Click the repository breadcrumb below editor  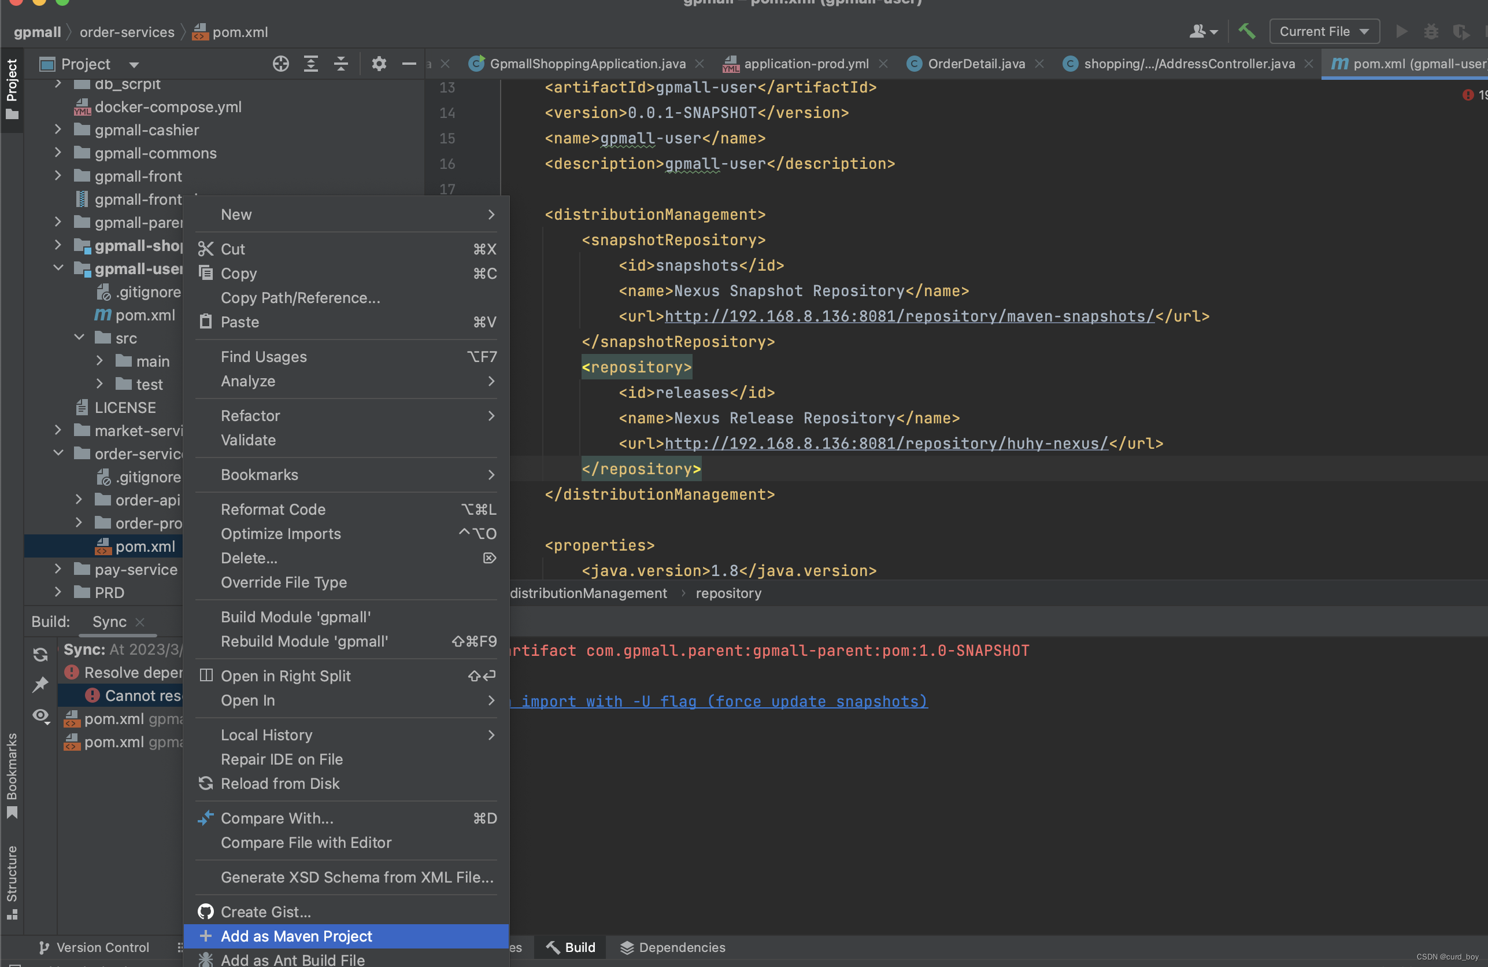click(728, 593)
